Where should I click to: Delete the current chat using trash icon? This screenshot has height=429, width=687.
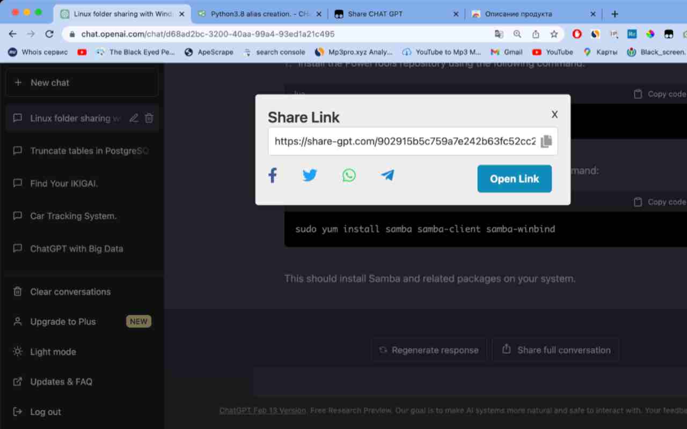(x=149, y=118)
